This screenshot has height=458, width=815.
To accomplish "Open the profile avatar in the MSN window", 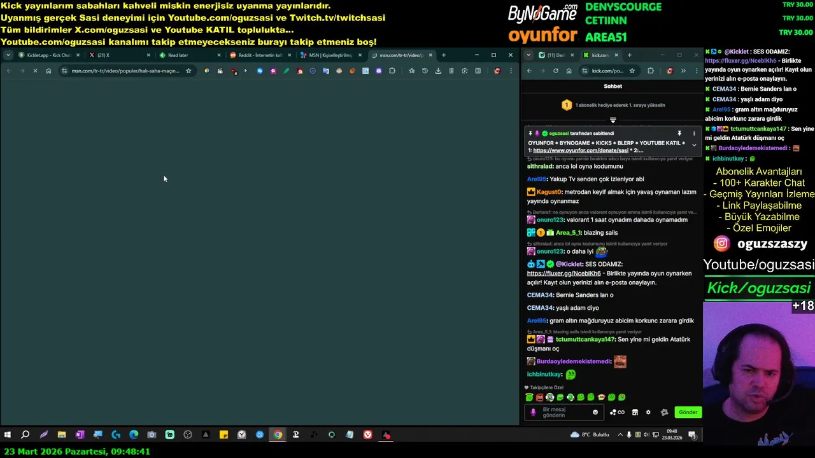I will tap(497, 71).
